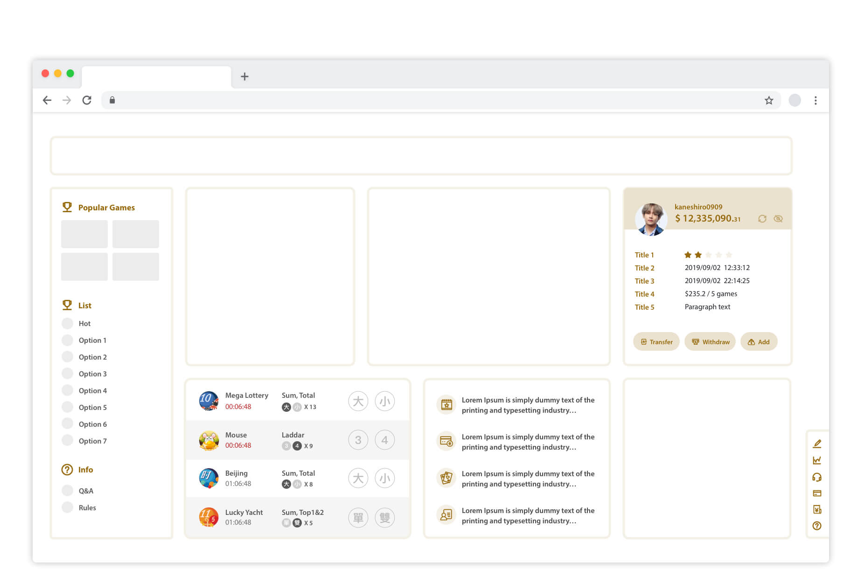Click the pencil edit icon in side toolbar
The width and height of the screenshot is (865, 569).
pyautogui.click(x=817, y=444)
